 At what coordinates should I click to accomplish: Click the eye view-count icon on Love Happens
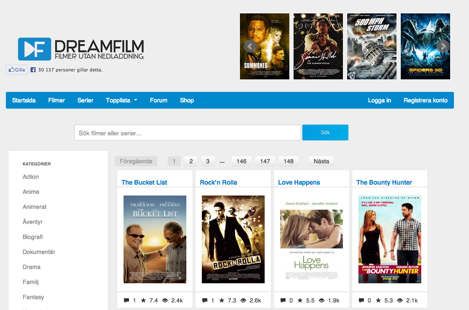322,300
